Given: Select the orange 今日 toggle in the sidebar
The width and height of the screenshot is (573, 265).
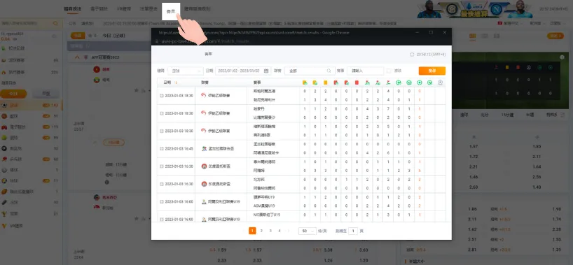Looking at the screenshot, I should (x=13, y=94).
